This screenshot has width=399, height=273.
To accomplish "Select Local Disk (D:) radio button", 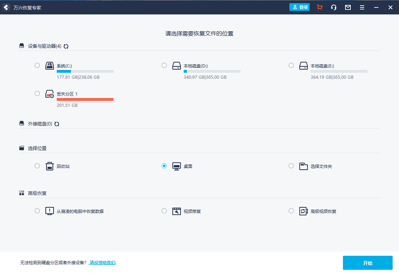I will point(164,65).
